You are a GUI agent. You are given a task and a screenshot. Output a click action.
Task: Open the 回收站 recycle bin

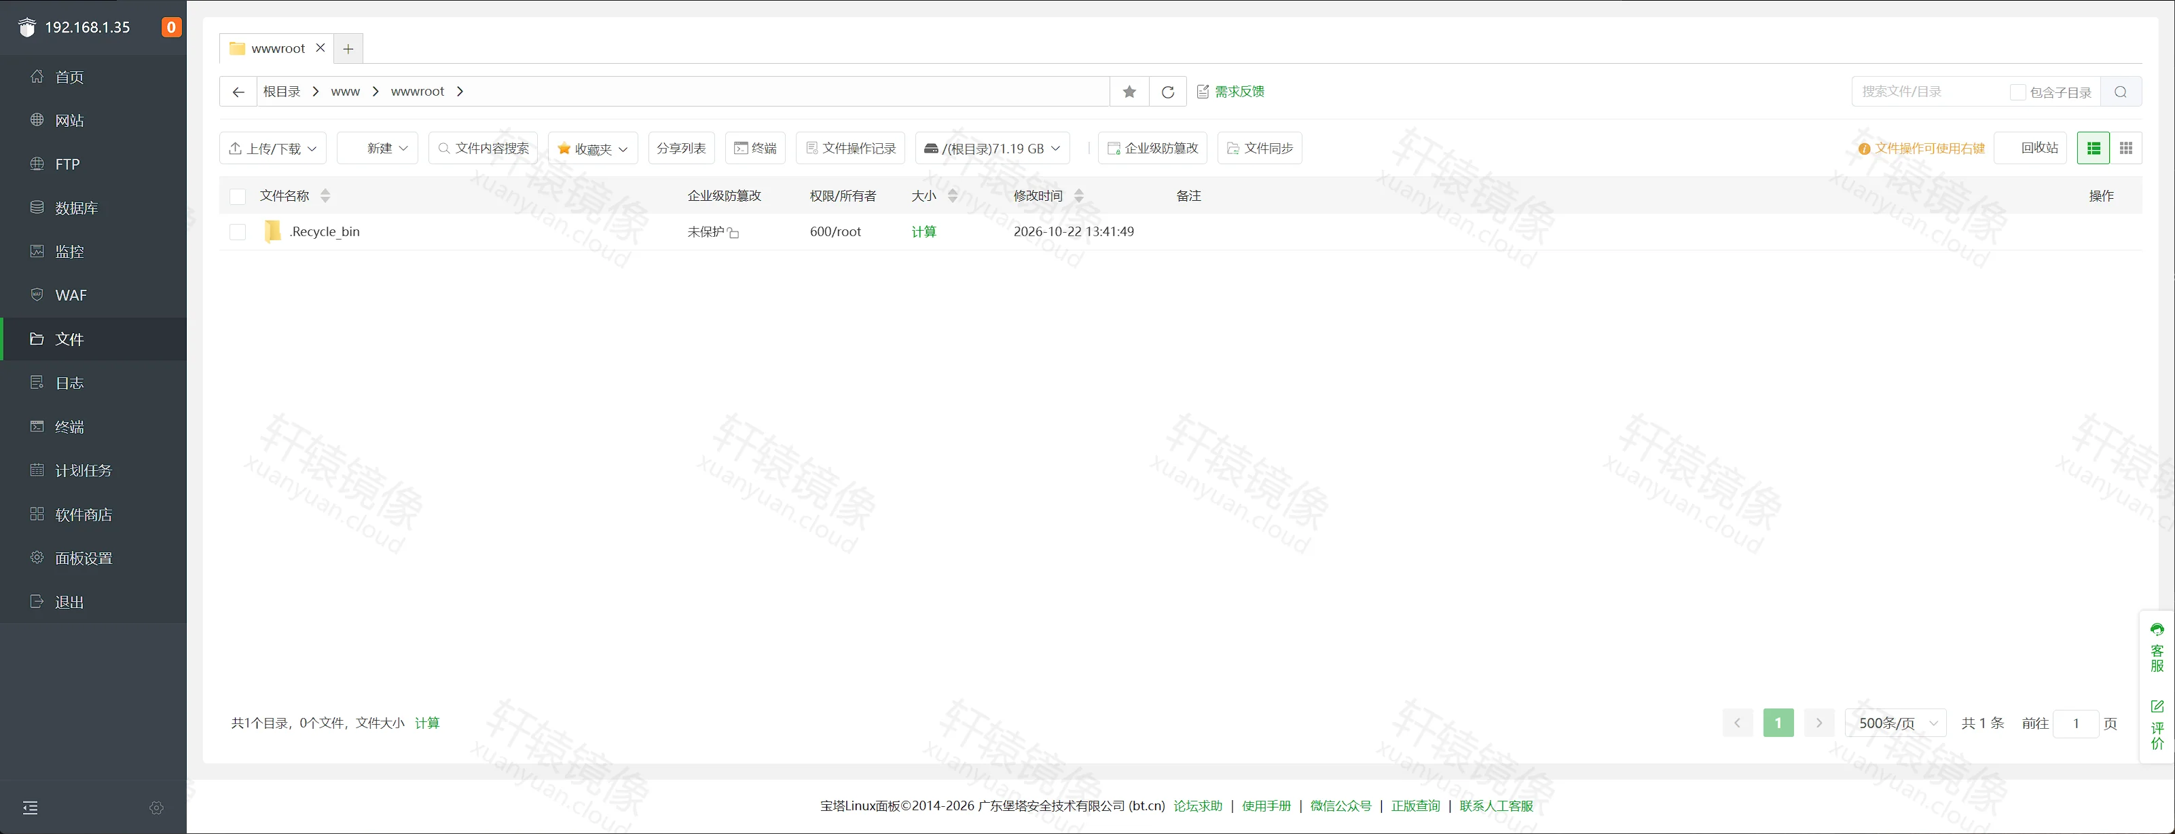coord(2030,149)
